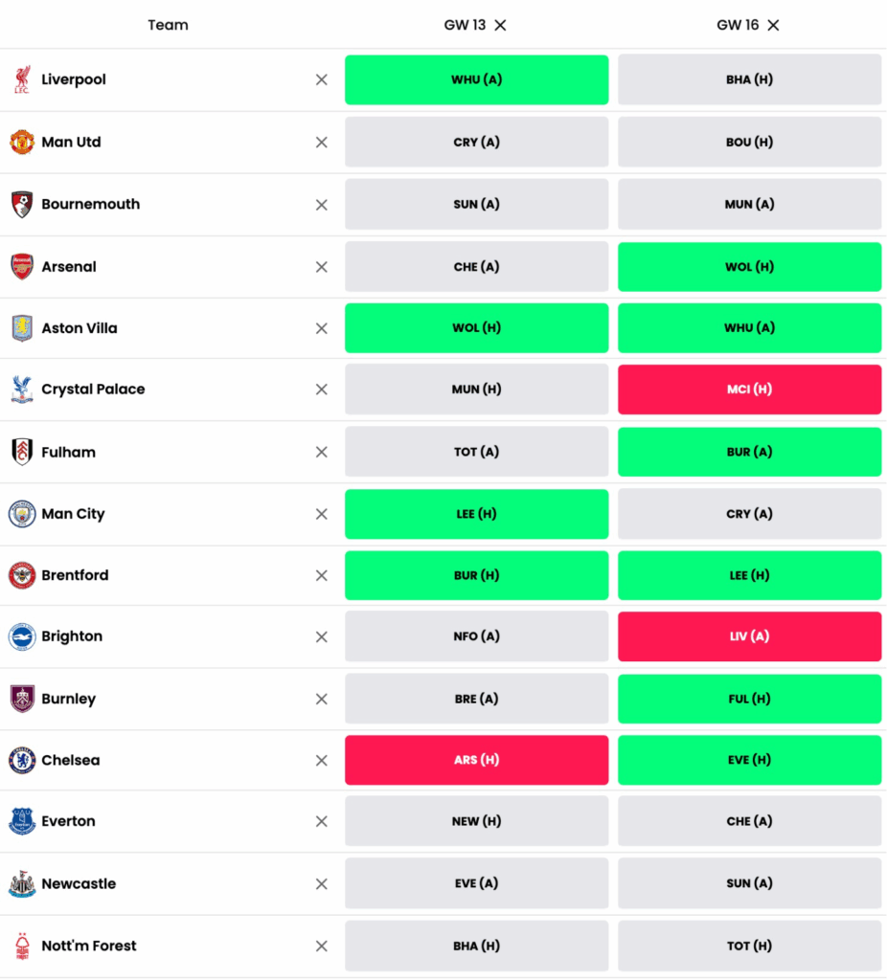Click the Liverpool club crest icon

point(22,79)
